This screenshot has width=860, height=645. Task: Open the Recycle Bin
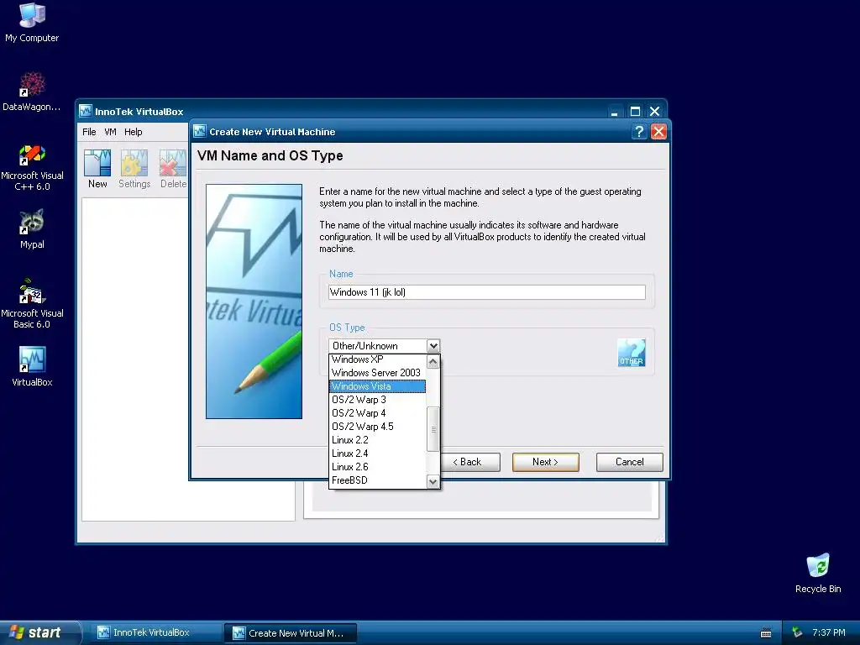[818, 573]
